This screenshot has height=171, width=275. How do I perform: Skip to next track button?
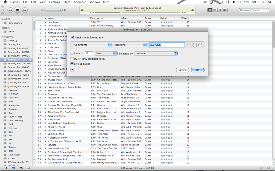(x=25, y=10)
